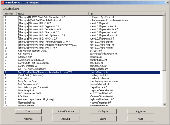This screenshot has width=170, height=125.
Task: Select BARTPE: Network Support row
Action: point(82,69)
